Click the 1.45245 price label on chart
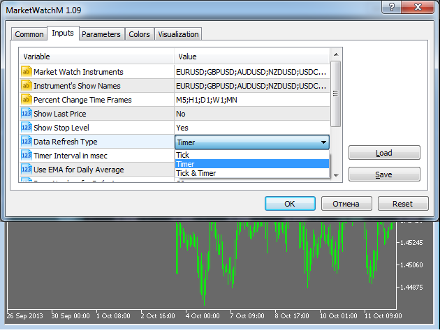This screenshot has height=335, width=447. (x=411, y=243)
